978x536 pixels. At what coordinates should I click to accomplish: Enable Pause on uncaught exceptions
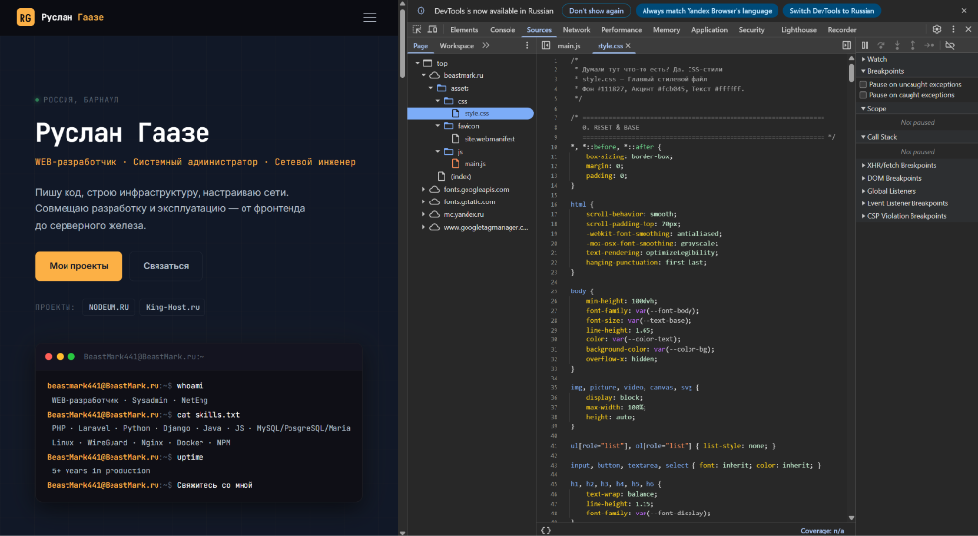coord(864,85)
